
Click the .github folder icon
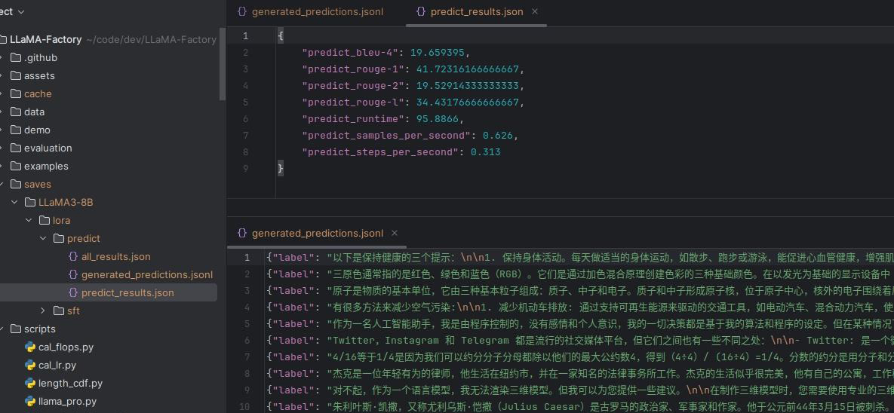(15, 57)
